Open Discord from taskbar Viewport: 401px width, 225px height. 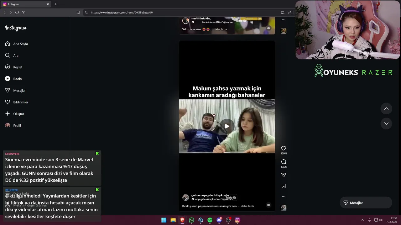[219, 220]
